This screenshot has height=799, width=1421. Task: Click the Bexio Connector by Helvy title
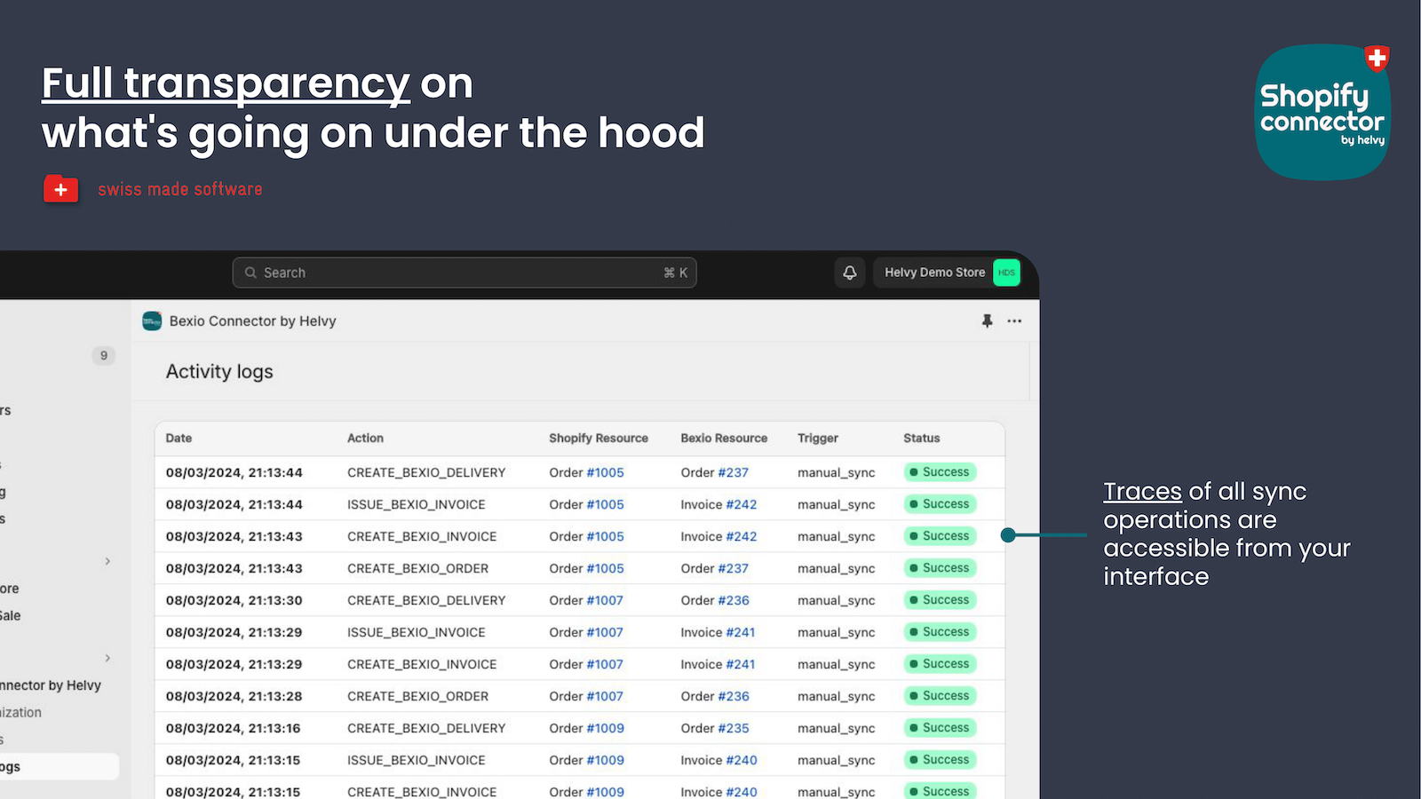(x=253, y=321)
